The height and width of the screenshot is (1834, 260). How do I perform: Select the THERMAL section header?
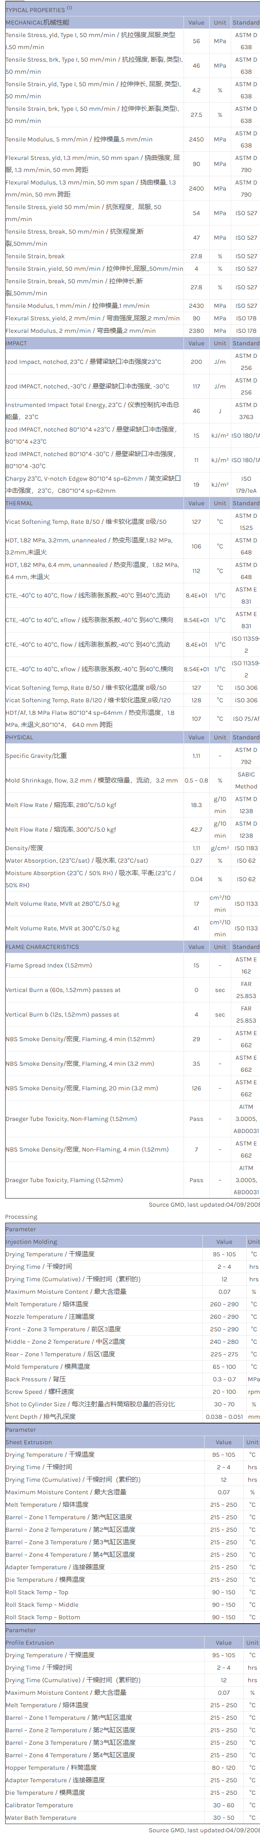click(x=19, y=504)
